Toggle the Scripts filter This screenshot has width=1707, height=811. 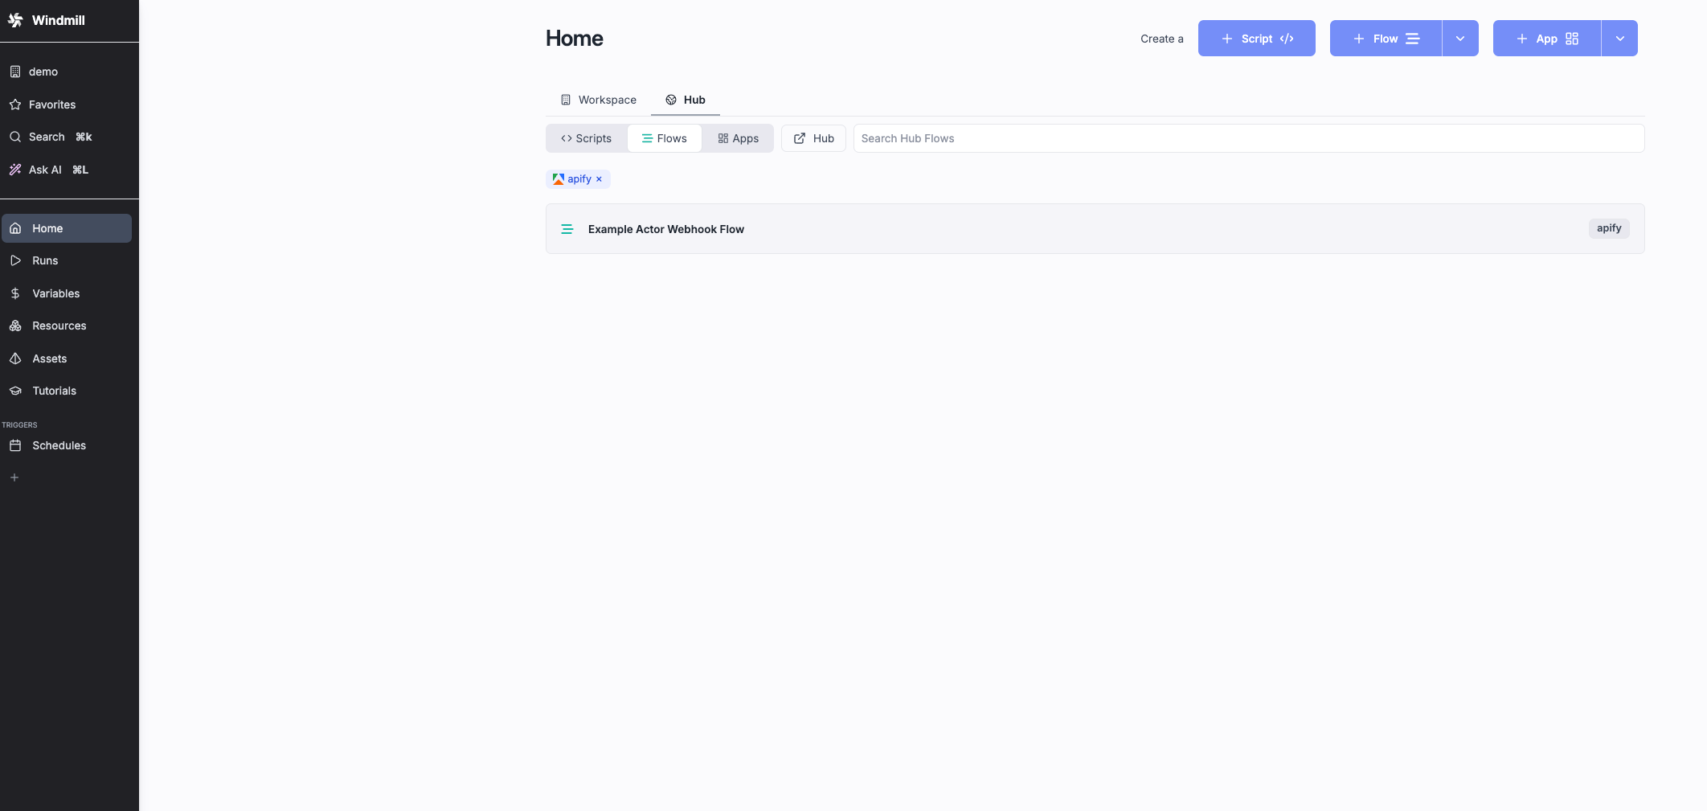pyautogui.click(x=586, y=138)
